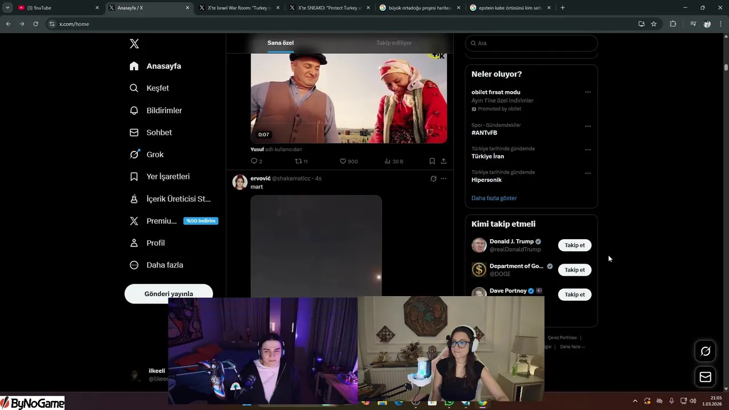Like the post with 900 likes

click(349, 161)
